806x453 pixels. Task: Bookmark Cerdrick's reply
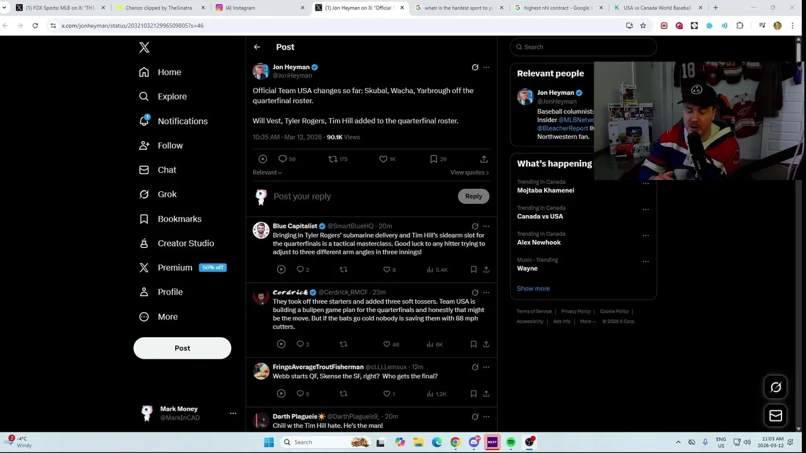474,344
